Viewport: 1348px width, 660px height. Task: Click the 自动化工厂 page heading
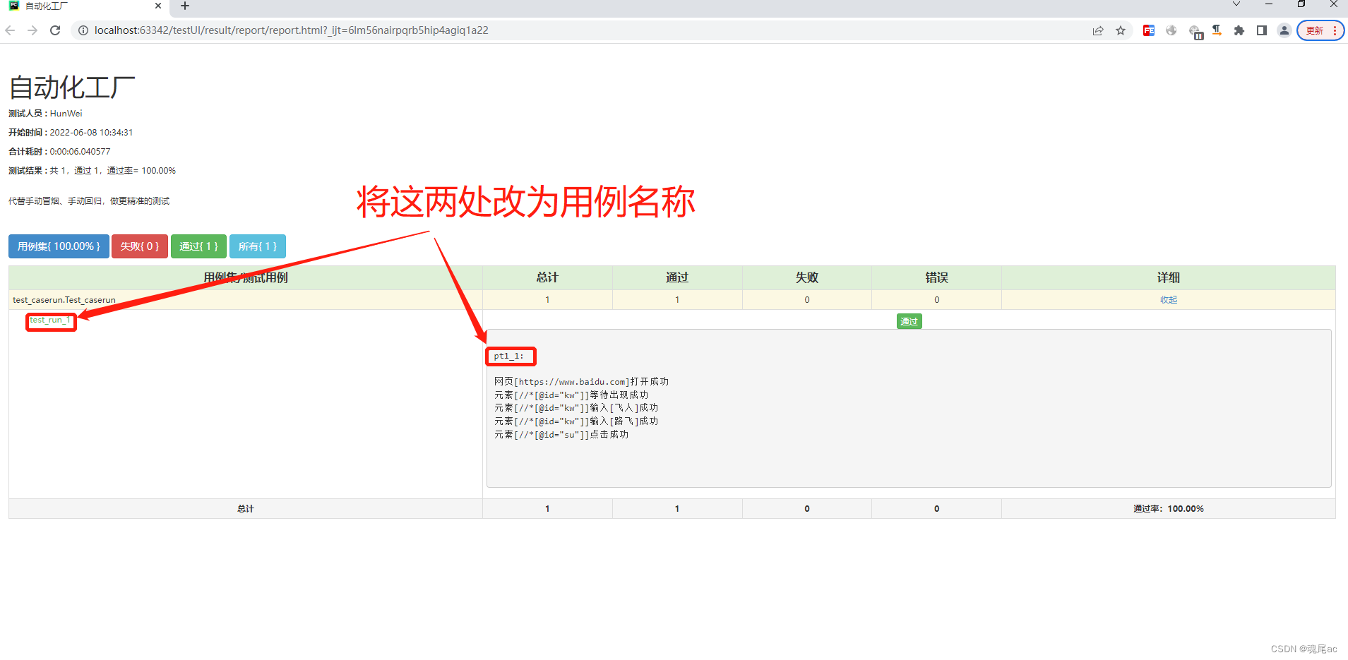click(72, 88)
